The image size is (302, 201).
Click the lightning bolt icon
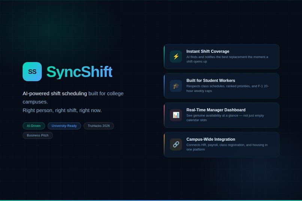(176, 57)
